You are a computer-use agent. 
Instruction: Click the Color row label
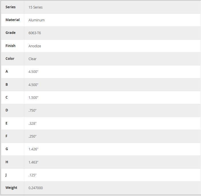tap(10, 59)
